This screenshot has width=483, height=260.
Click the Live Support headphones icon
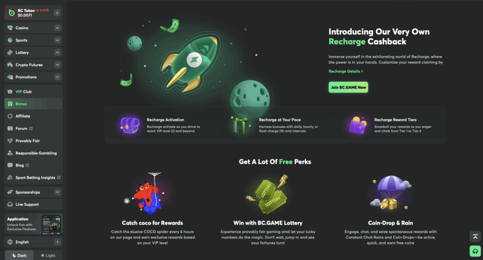pos(10,204)
